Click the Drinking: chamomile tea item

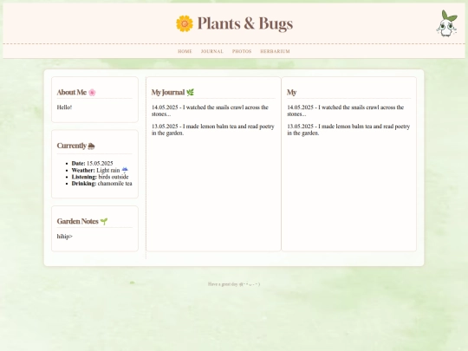tap(101, 183)
